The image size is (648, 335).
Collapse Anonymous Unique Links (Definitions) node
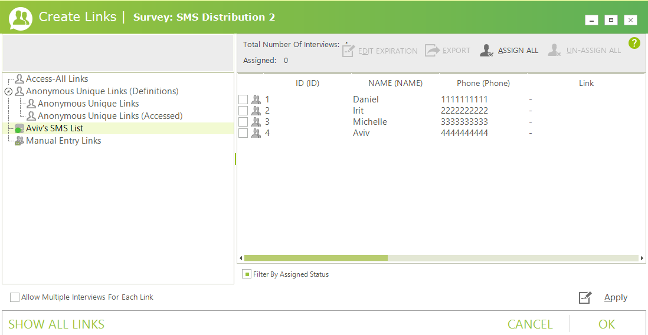[x=8, y=92]
